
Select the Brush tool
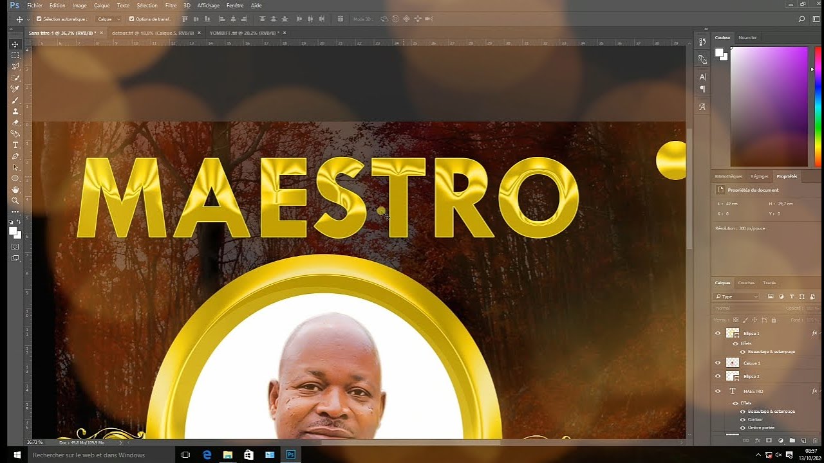[x=15, y=100]
